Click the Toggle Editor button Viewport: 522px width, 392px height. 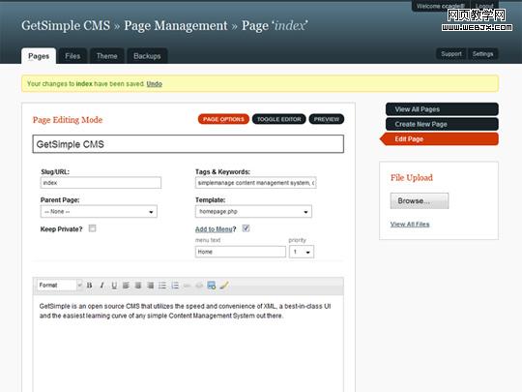pos(279,119)
